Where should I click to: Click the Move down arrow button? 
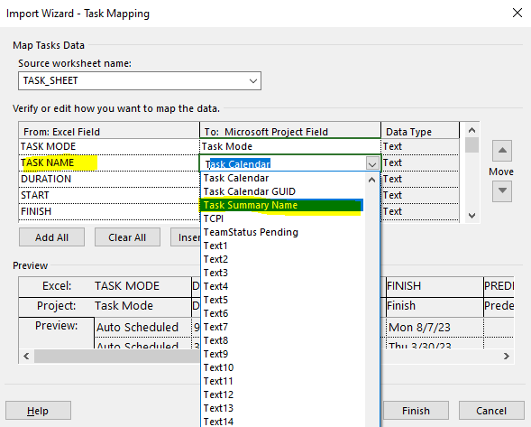coord(502,191)
